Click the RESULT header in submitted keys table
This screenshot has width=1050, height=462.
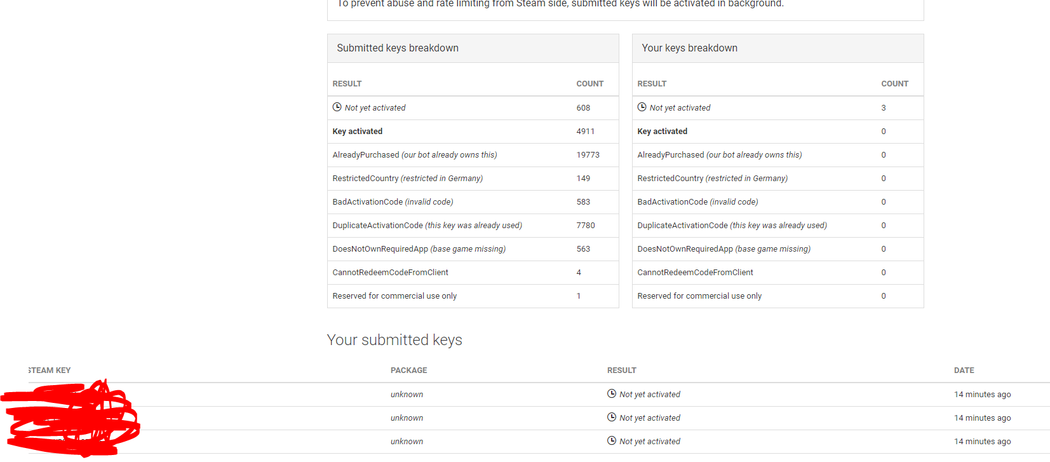[x=621, y=370]
